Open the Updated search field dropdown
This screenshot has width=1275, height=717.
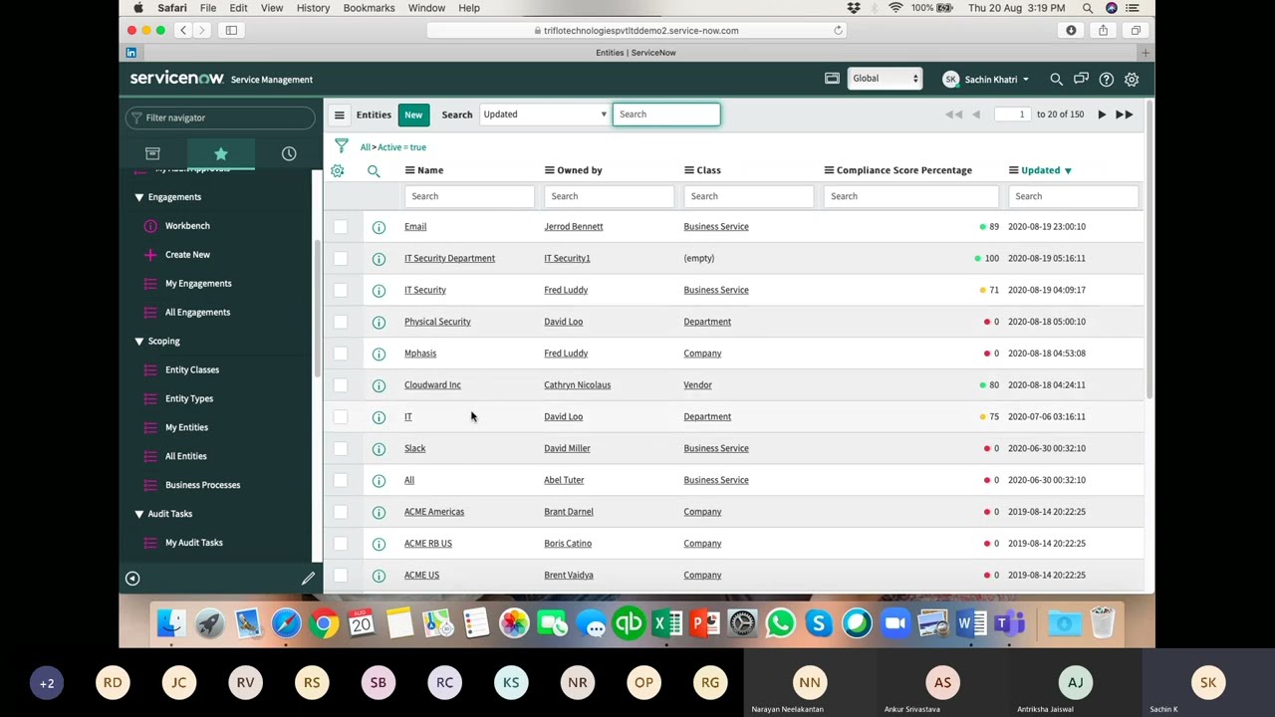click(x=544, y=115)
